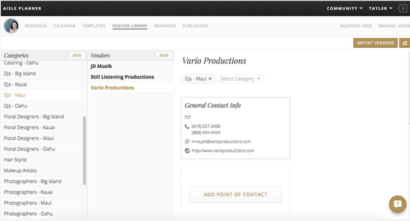Click the categories list scrollbar

pos(84,150)
